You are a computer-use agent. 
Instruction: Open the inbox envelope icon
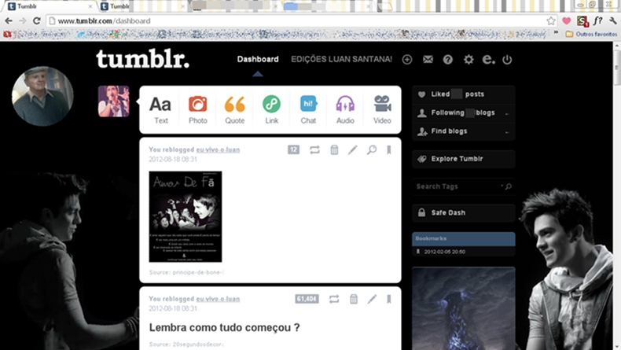[x=428, y=60]
